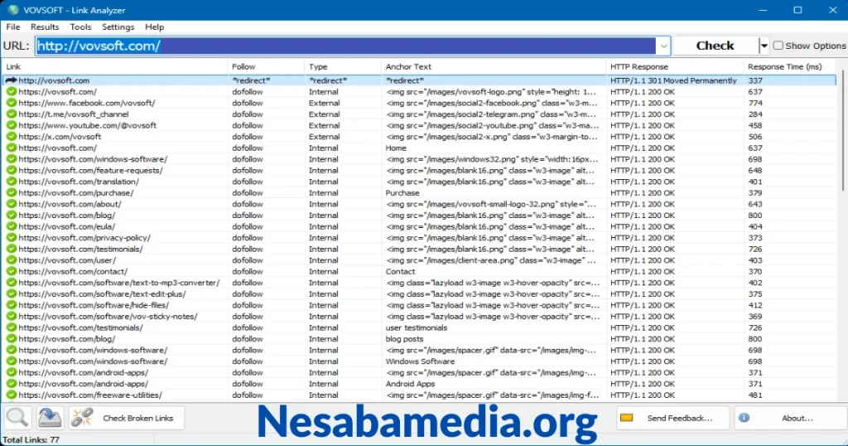
Task: Sort by the Anchor Text column header
Action: point(494,66)
